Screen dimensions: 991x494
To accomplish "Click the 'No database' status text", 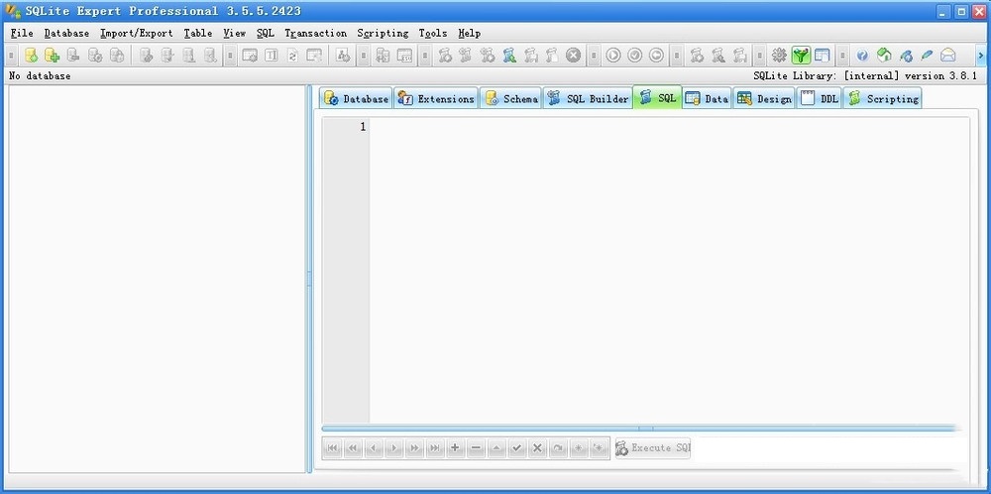I will 40,76.
